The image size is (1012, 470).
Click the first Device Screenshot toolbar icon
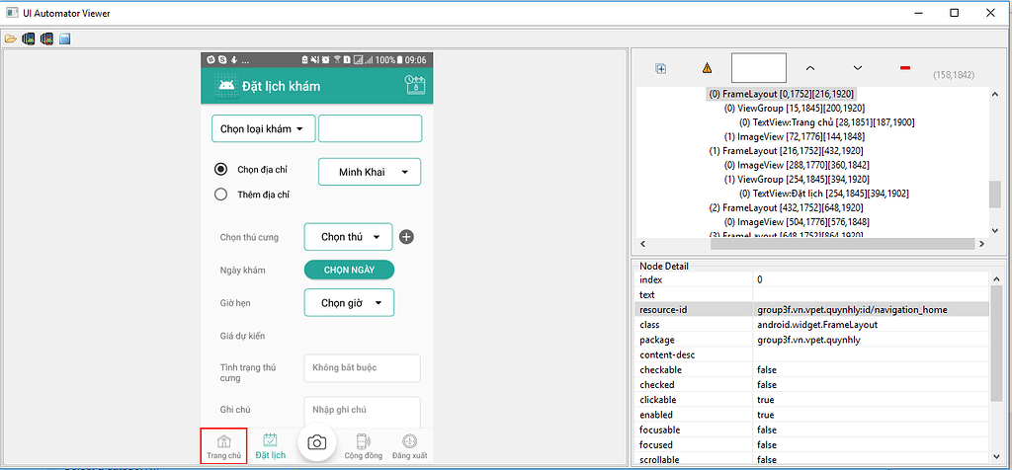(29, 39)
